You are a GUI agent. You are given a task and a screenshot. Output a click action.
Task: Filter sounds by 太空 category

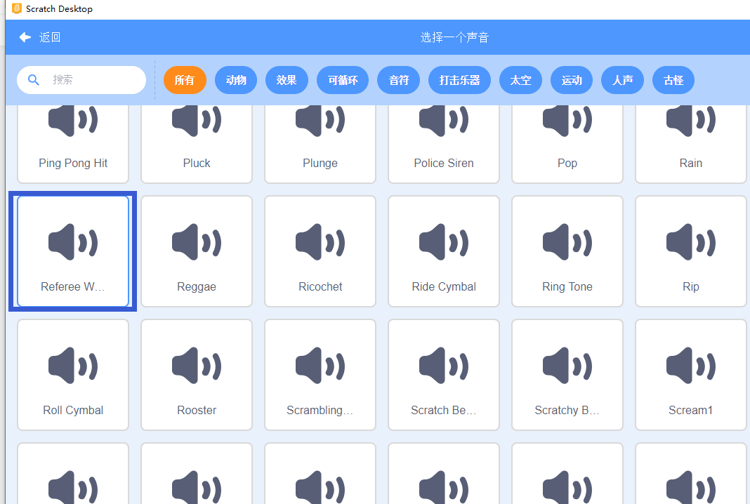[520, 80]
